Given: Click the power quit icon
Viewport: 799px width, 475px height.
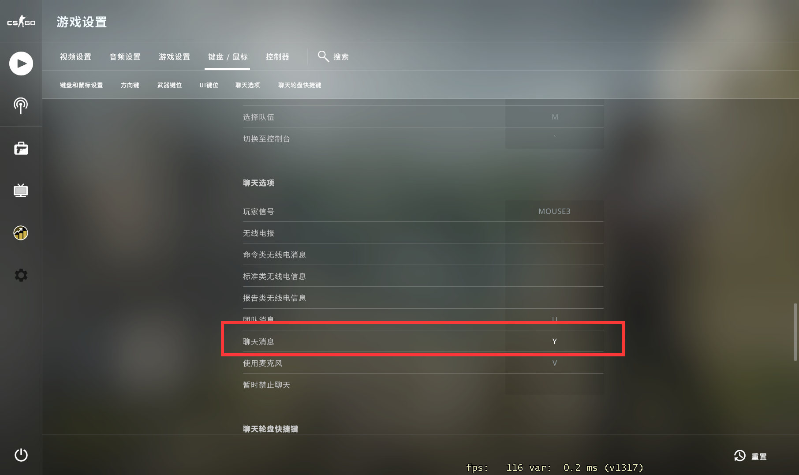Looking at the screenshot, I should 21,455.
